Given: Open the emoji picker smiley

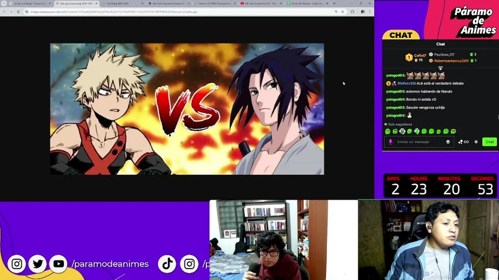Looking at the screenshot, I should 448,142.
